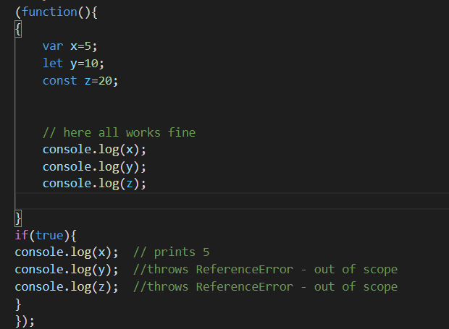Viewport: 449px width, 329px height.
Task: Click the highlighted opening brace under function
Action: (18, 30)
